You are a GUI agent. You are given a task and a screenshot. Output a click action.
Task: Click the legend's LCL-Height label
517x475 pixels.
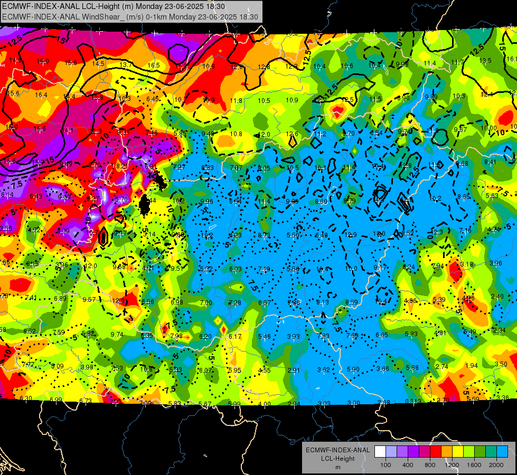(337, 459)
